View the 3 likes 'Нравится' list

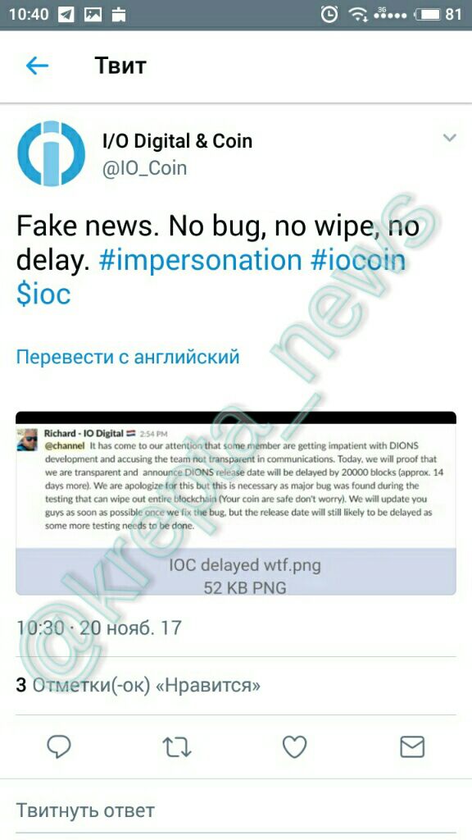(x=138, y=685)
